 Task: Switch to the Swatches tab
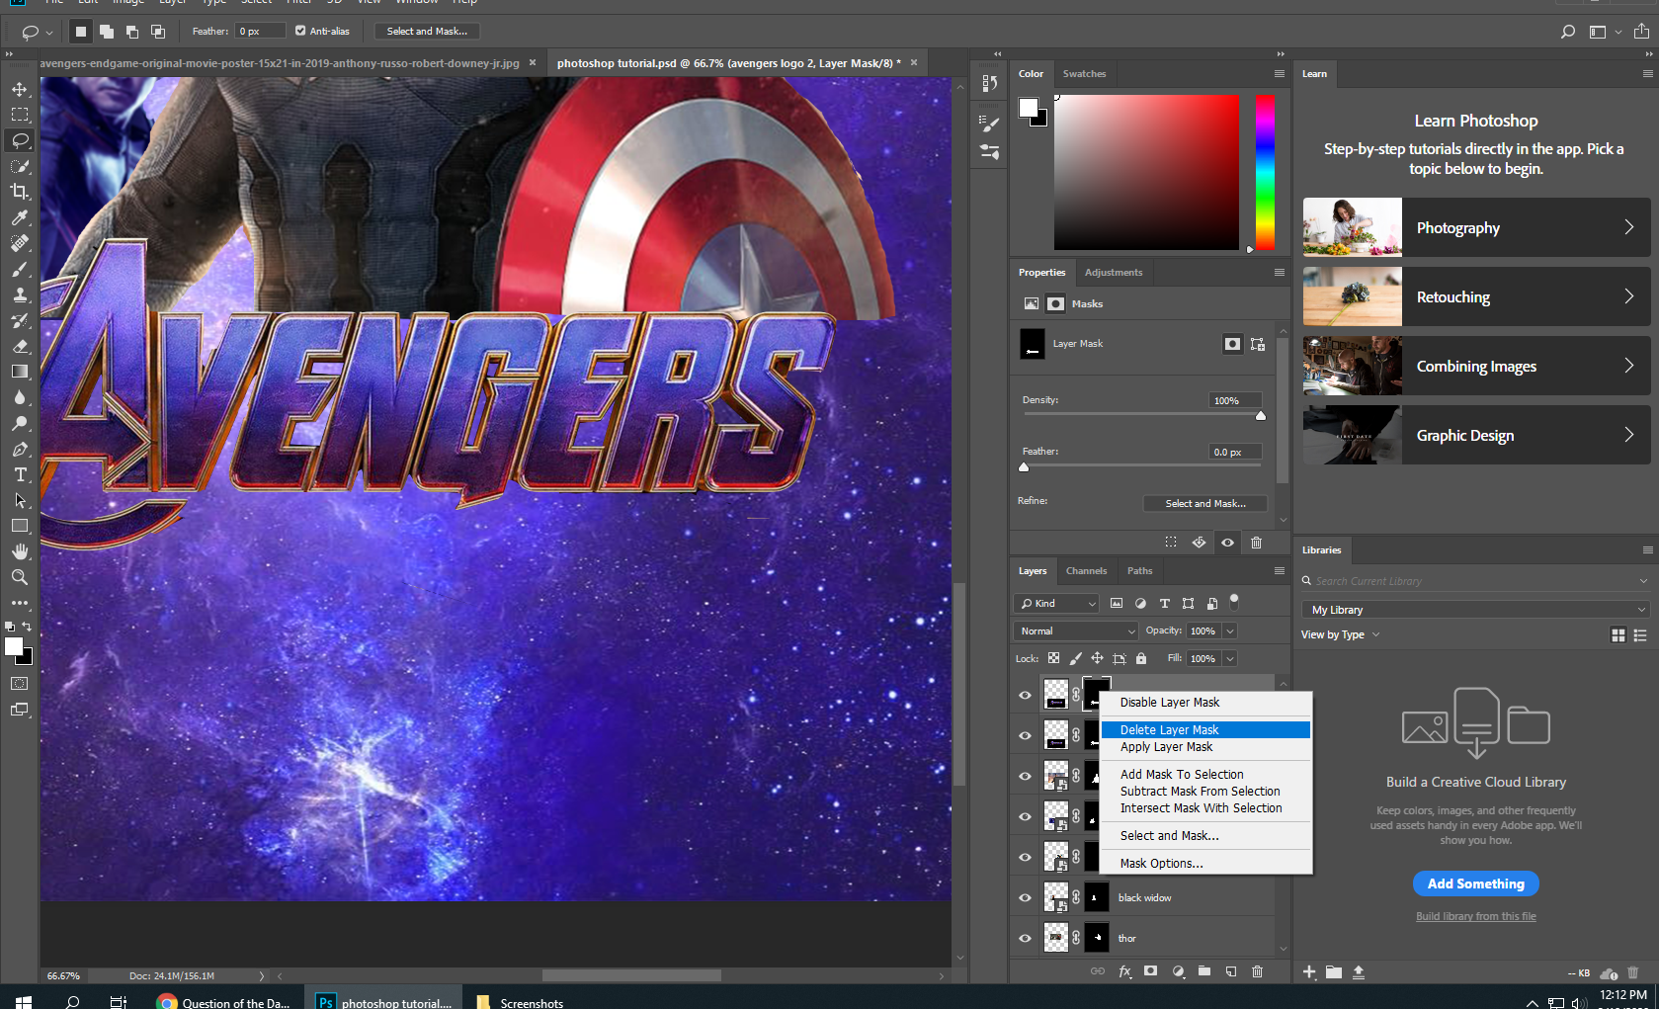click(1084, 73)
